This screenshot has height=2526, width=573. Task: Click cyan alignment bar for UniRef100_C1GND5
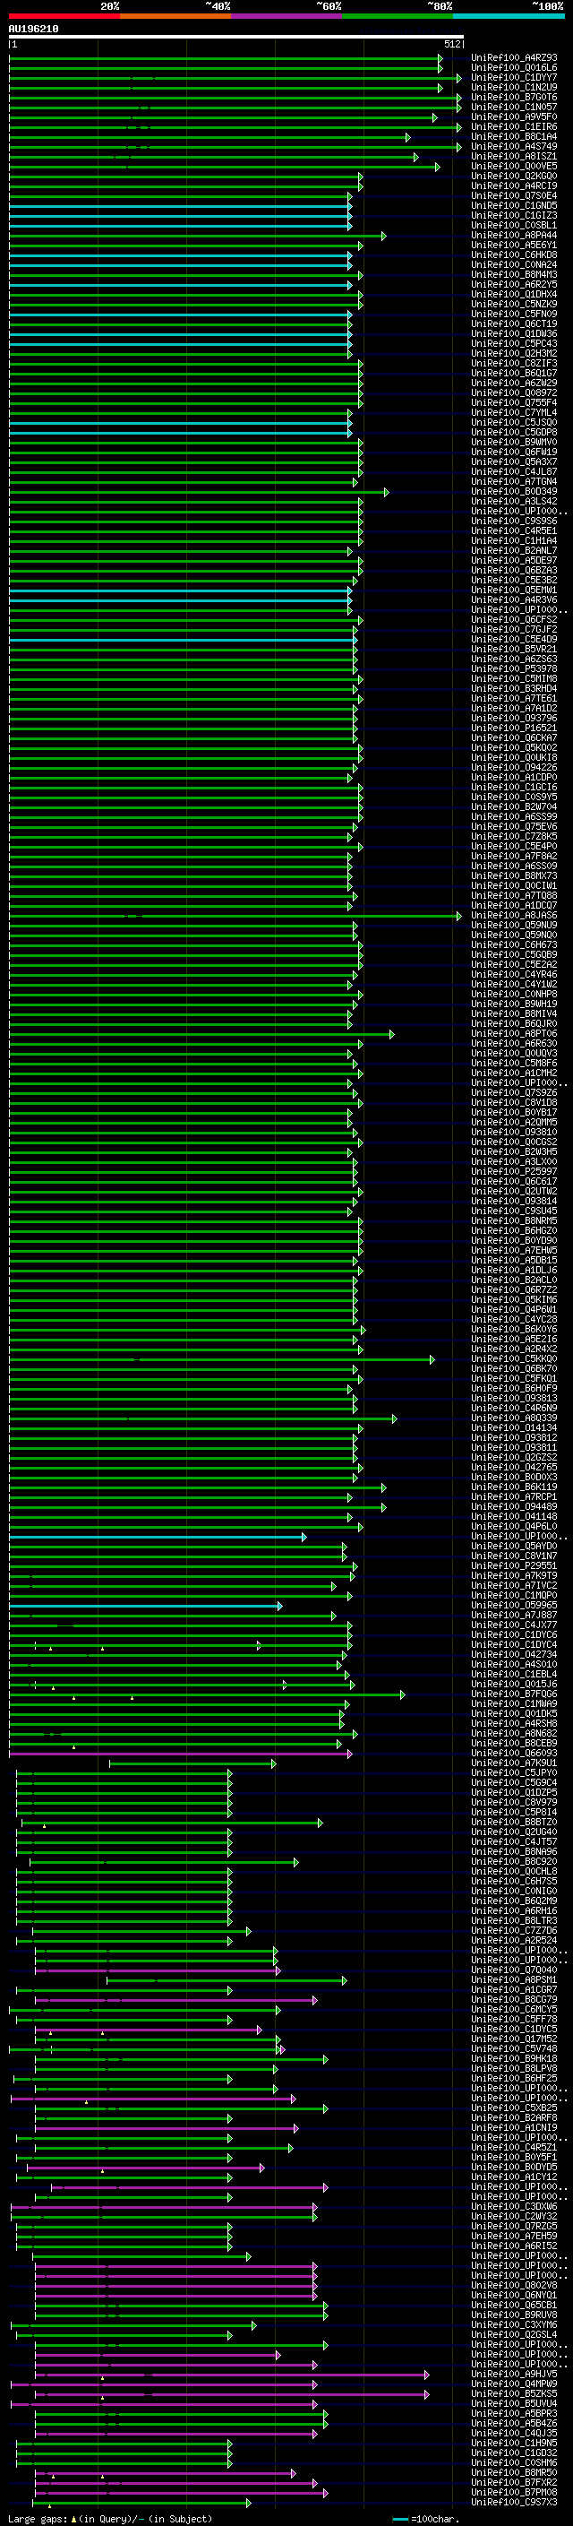pyautogui.click(x=180, y=206)
